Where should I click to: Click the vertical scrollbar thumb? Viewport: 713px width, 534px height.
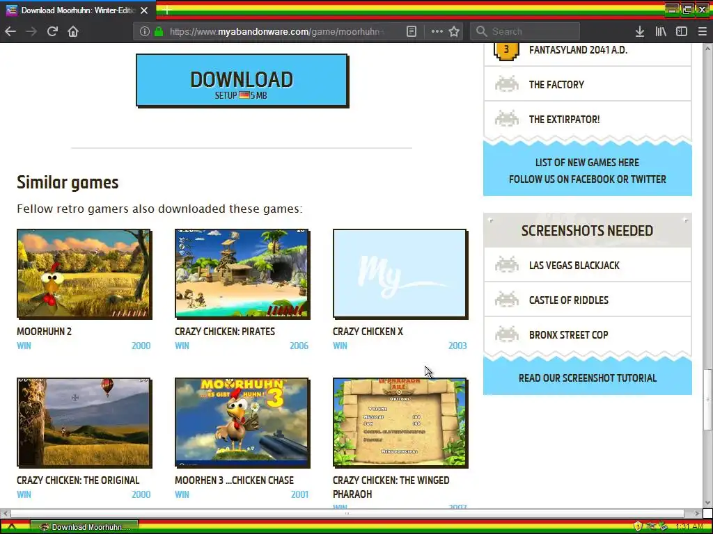coord(707,400)
